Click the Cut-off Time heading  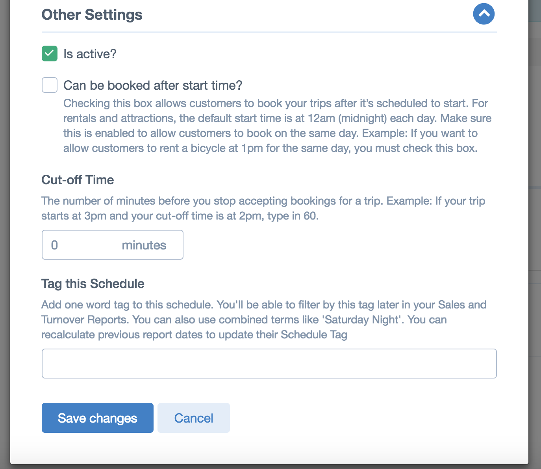point(78,180)
